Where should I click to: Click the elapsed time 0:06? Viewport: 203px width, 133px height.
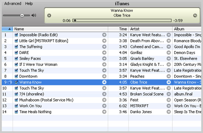pos(66,21)
